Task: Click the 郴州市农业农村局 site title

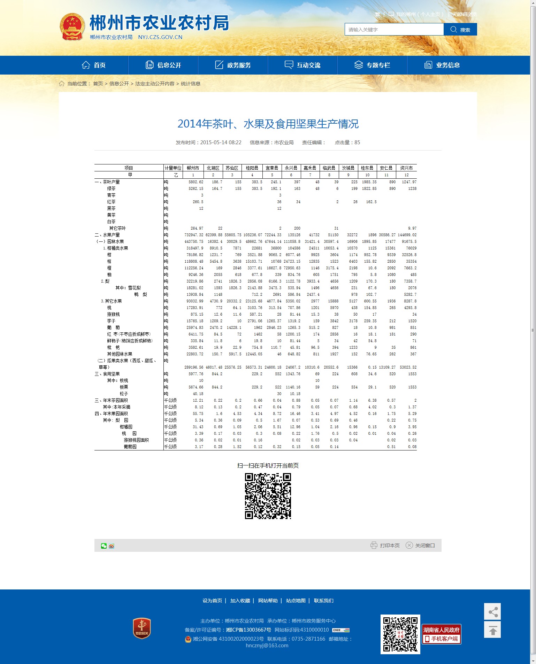Action: click(159, 23)
